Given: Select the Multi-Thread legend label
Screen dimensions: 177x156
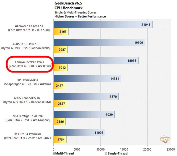Looking at the screenshot, I should (x=64, y=153).
